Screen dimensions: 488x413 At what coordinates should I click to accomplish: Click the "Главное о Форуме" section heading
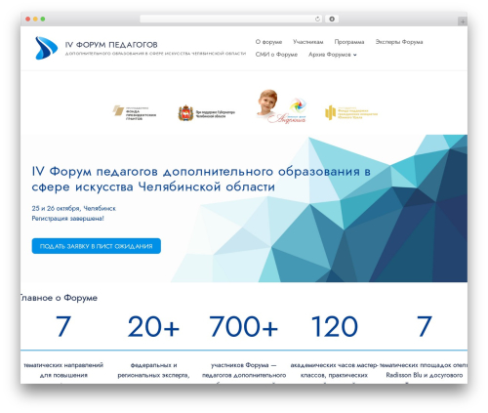(59, 298)
